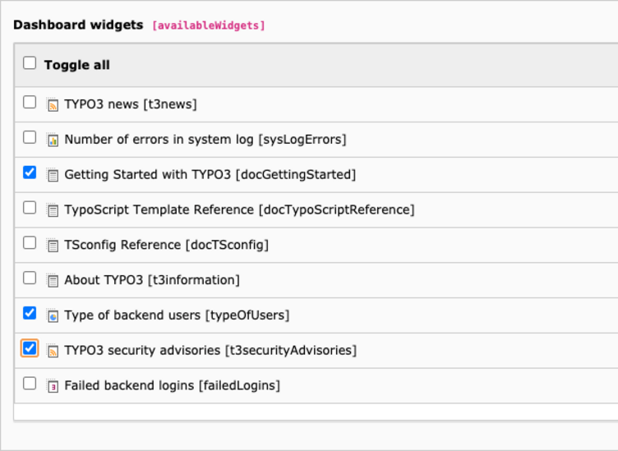This screenshot has height=451, width=618.
Task: Uncheck the TYPO3 security advisories checkbox
Action: [x=30, y=348]
